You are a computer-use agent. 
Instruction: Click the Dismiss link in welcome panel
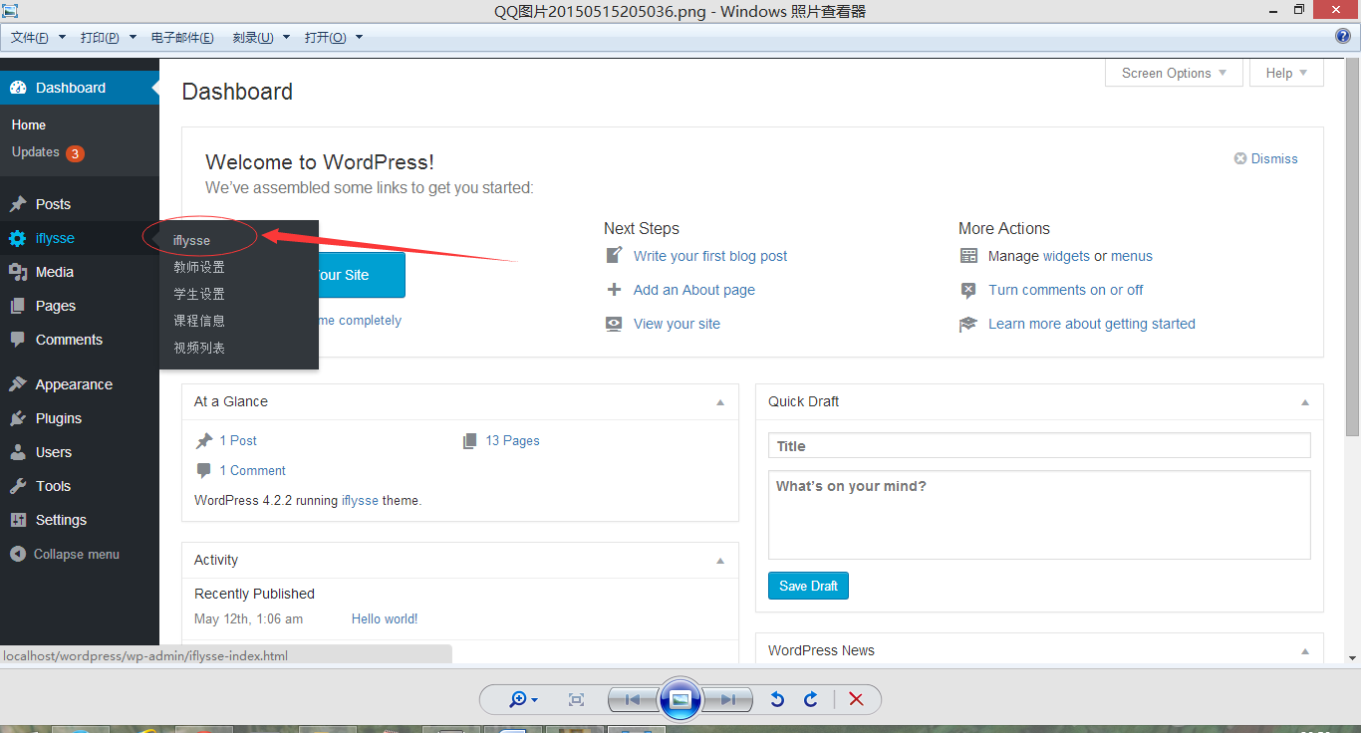pyautogui.click(x=1274, y=158)
